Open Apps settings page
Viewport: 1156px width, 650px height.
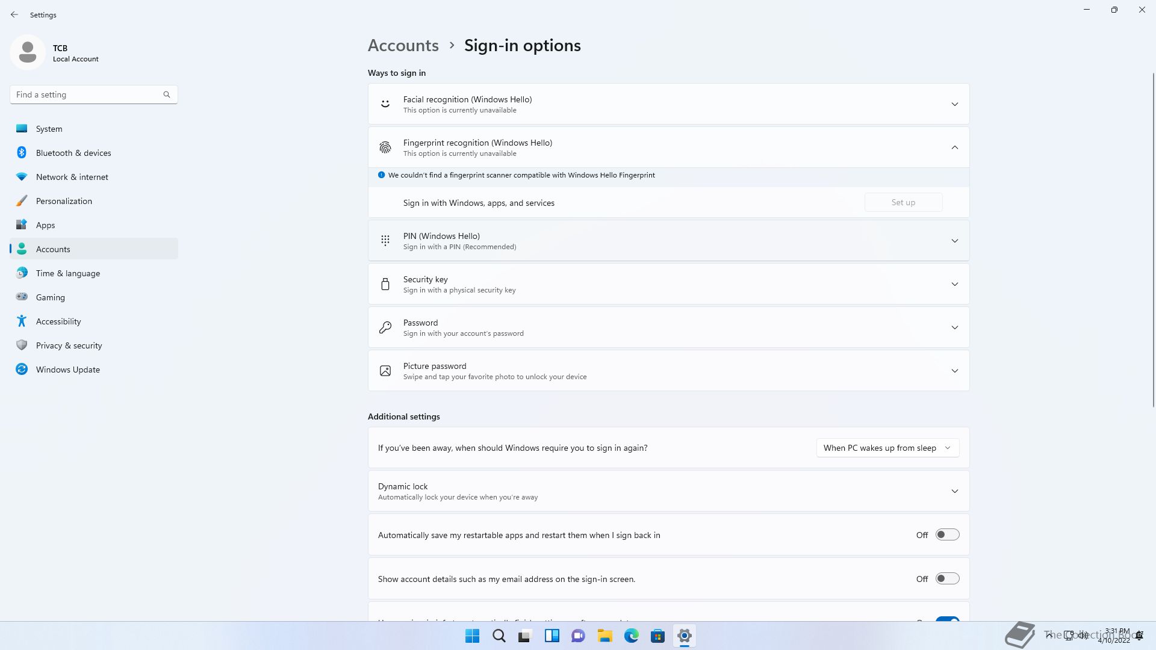coord(94,225)
